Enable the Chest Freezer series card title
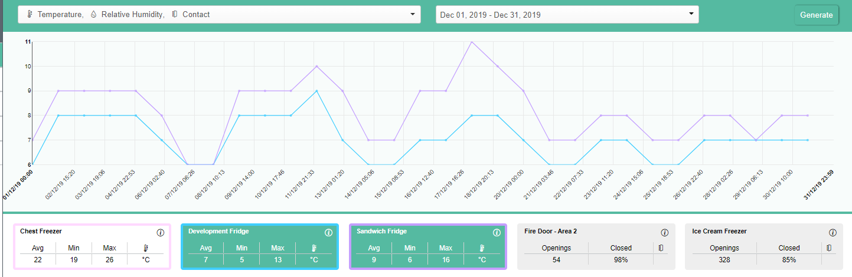 coord(41,232)
